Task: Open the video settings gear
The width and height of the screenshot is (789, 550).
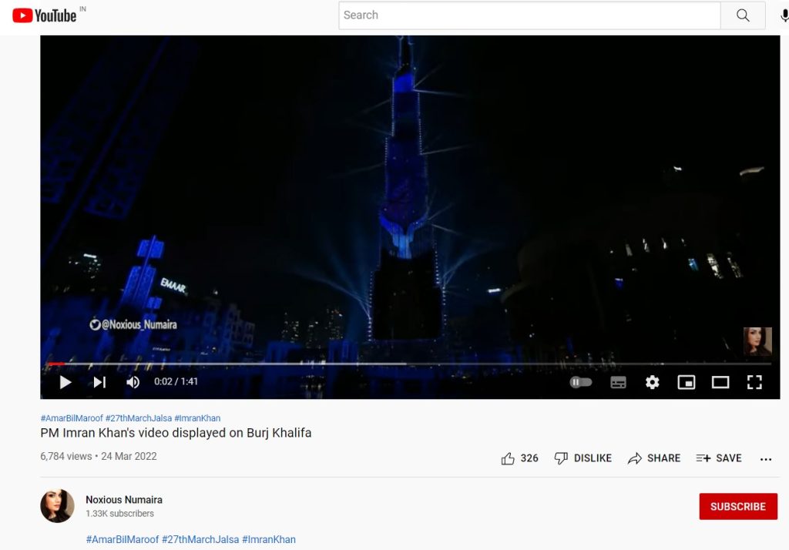Action: pos(652,382)
